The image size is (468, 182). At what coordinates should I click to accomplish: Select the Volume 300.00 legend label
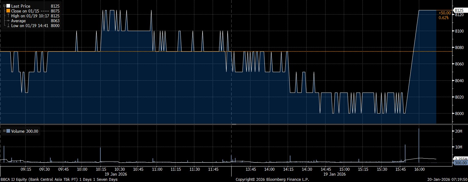[x=25, y=131]
